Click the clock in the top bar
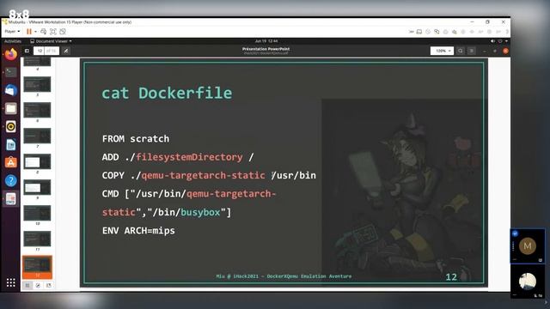 (x=266, y=41)
